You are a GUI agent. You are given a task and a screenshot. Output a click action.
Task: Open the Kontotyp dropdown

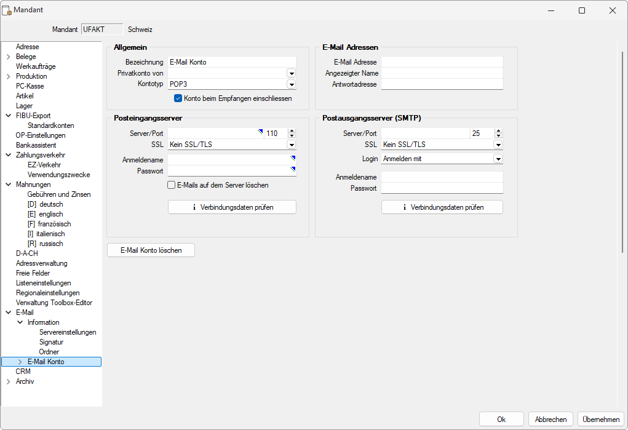292,84
